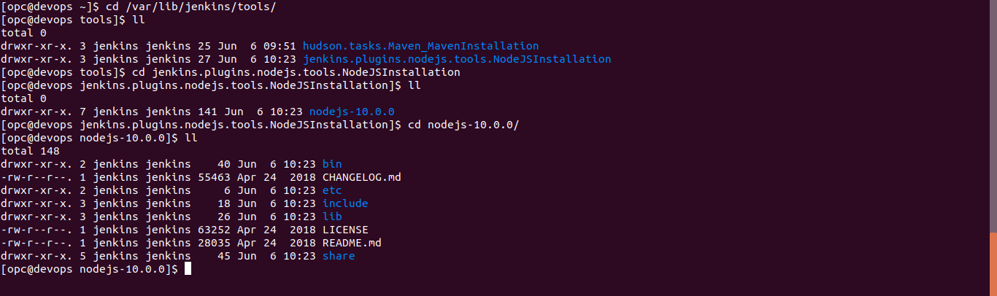This screenshot has height=296, width=997.
Task: Click the blue jenkins.plugins.nodejs.tools.NodeJSInstallation directory listing
Action: 457,59
